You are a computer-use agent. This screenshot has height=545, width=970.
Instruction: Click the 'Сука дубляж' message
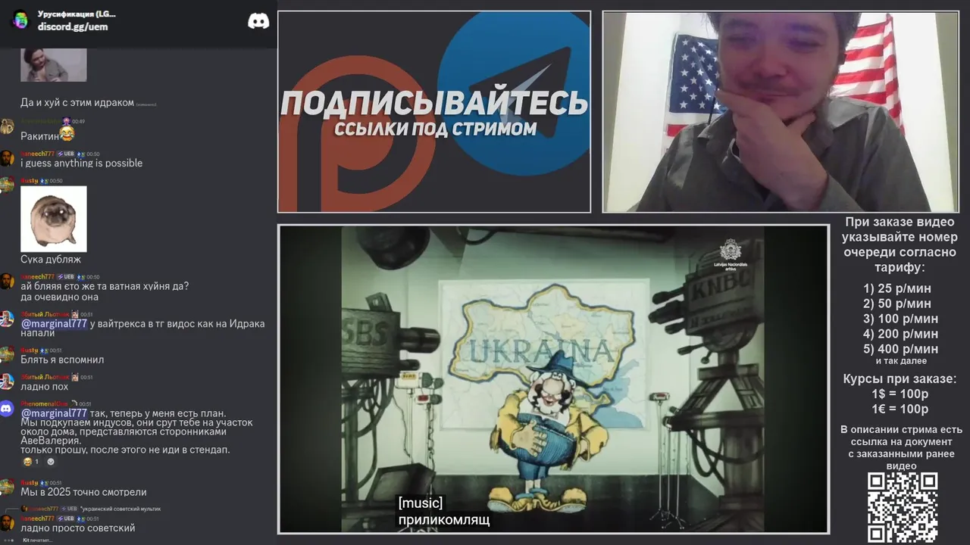tap(51, 260)
